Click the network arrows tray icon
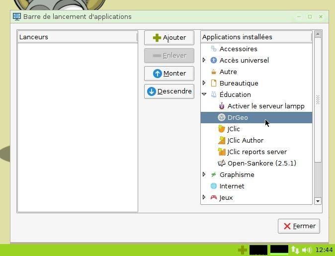The width and height of the screenshot is (335, 256). coord(295,250)
